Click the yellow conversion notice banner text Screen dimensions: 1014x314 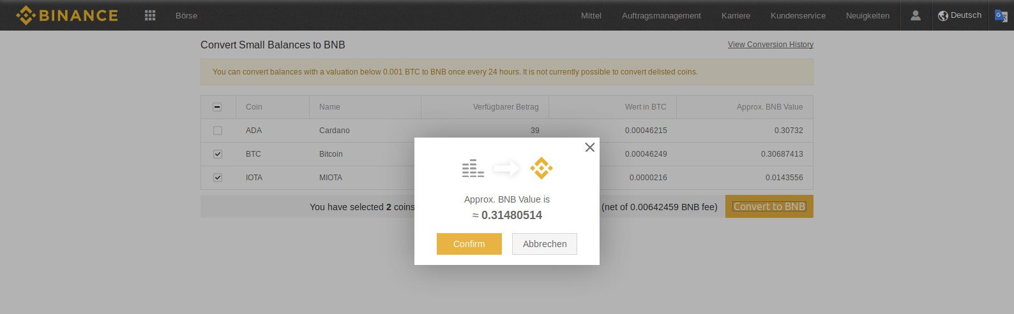pyautogui.click(x=455, y=72)
